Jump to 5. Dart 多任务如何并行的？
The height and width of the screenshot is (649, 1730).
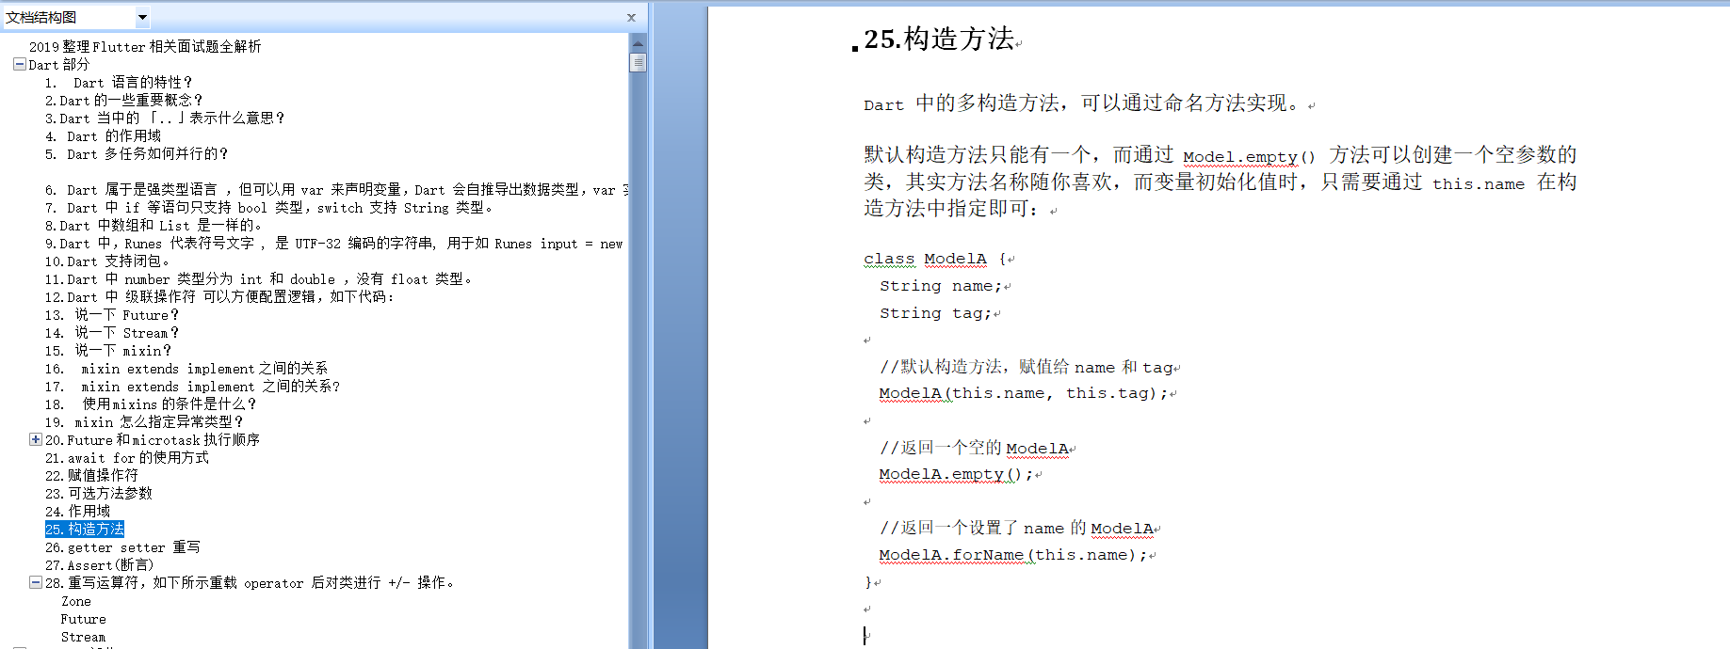[x=137, y=153]
